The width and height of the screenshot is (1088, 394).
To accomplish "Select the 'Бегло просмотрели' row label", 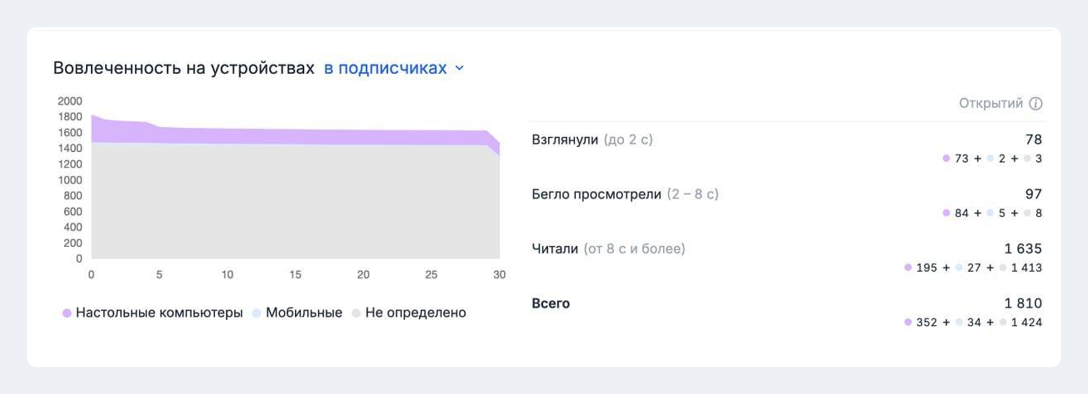I will coord(596,194).
